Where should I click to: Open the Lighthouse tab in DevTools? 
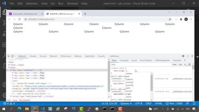coord(114,56)
